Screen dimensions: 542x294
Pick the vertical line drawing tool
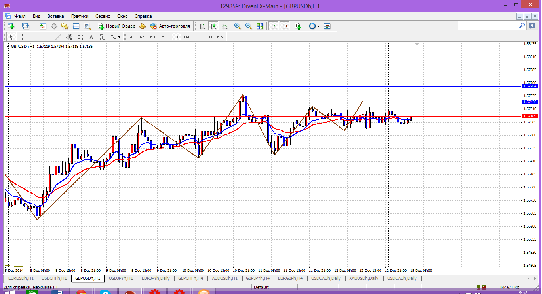click(36, 37)
